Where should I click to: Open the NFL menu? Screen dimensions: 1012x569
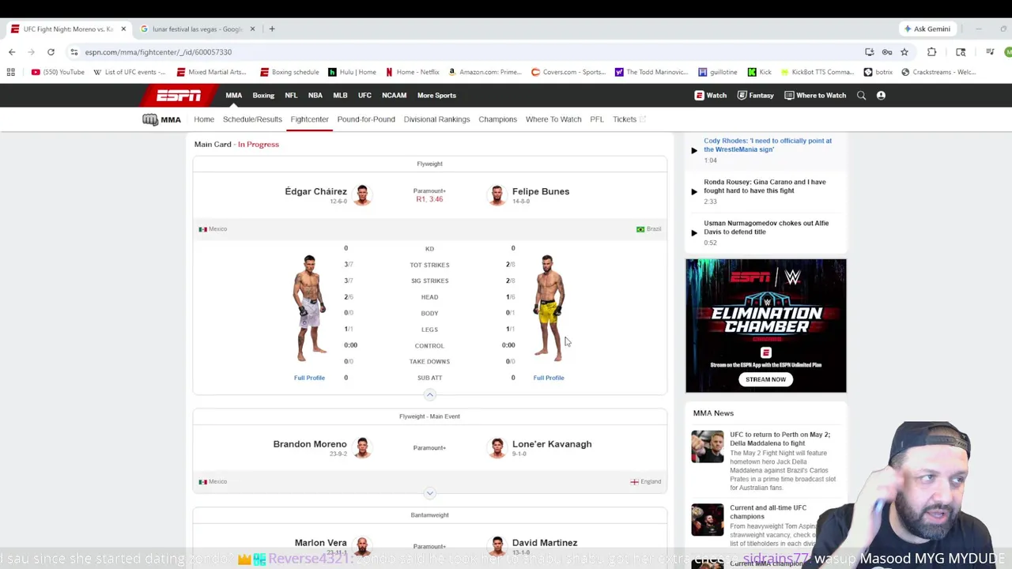coord(291,96)
